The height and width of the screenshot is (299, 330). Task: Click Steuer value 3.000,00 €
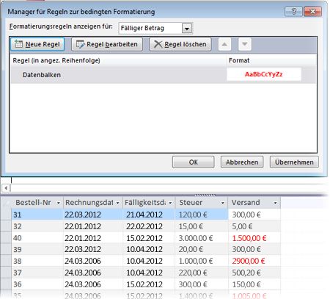(196, 238)
